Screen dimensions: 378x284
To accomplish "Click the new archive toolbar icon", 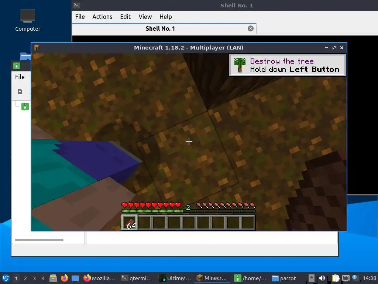I will pyautogui.click(x=20, y=91).
